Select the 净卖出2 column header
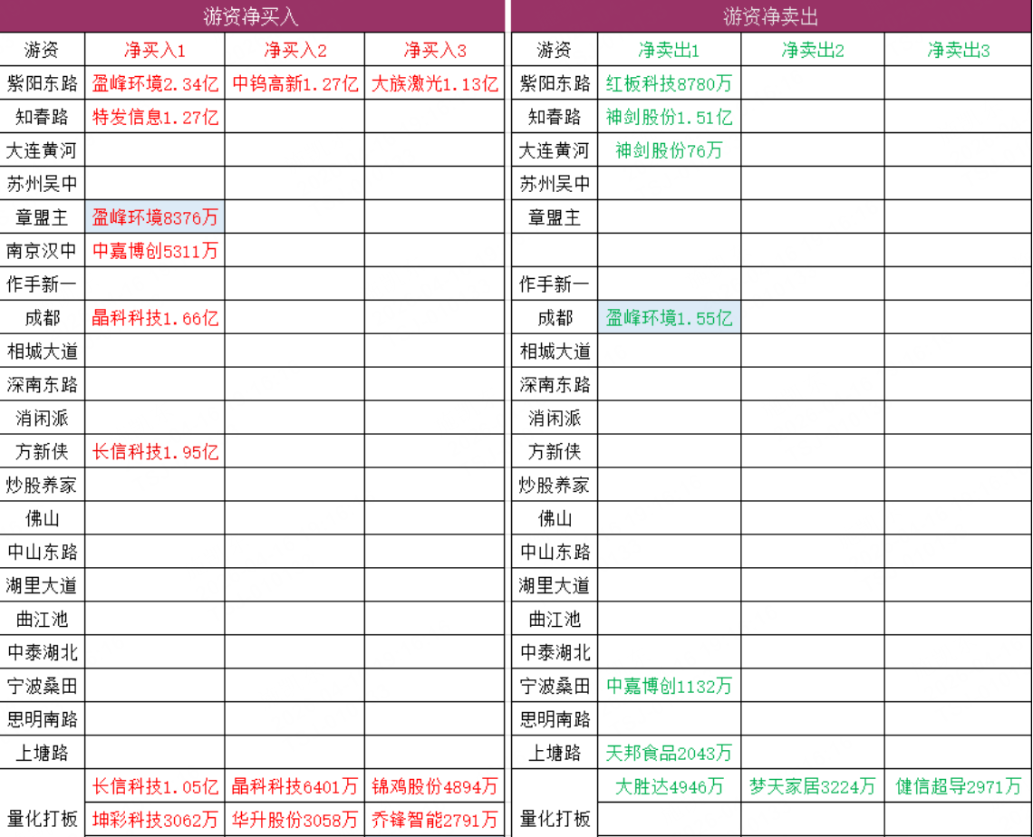The width and height of the screenshot is (1033, 837). point(812,50)
